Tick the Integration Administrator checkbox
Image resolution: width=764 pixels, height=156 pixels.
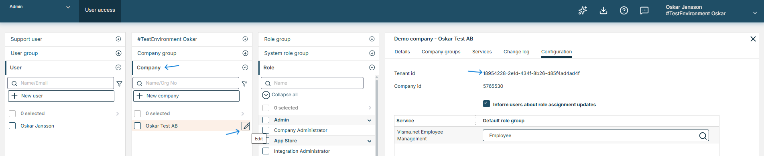[266, 151]
